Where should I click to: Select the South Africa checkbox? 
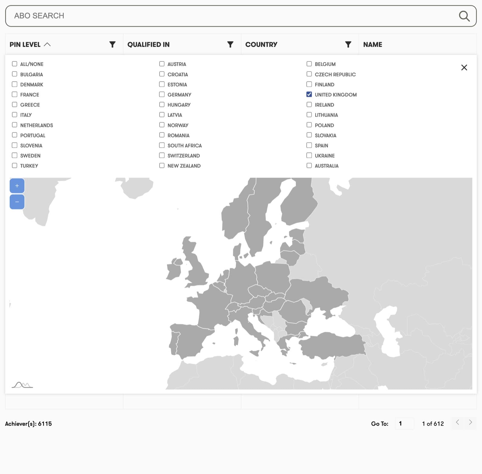162,145
